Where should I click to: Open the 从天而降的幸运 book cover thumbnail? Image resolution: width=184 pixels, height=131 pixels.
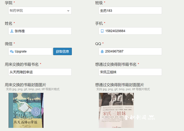26,110
